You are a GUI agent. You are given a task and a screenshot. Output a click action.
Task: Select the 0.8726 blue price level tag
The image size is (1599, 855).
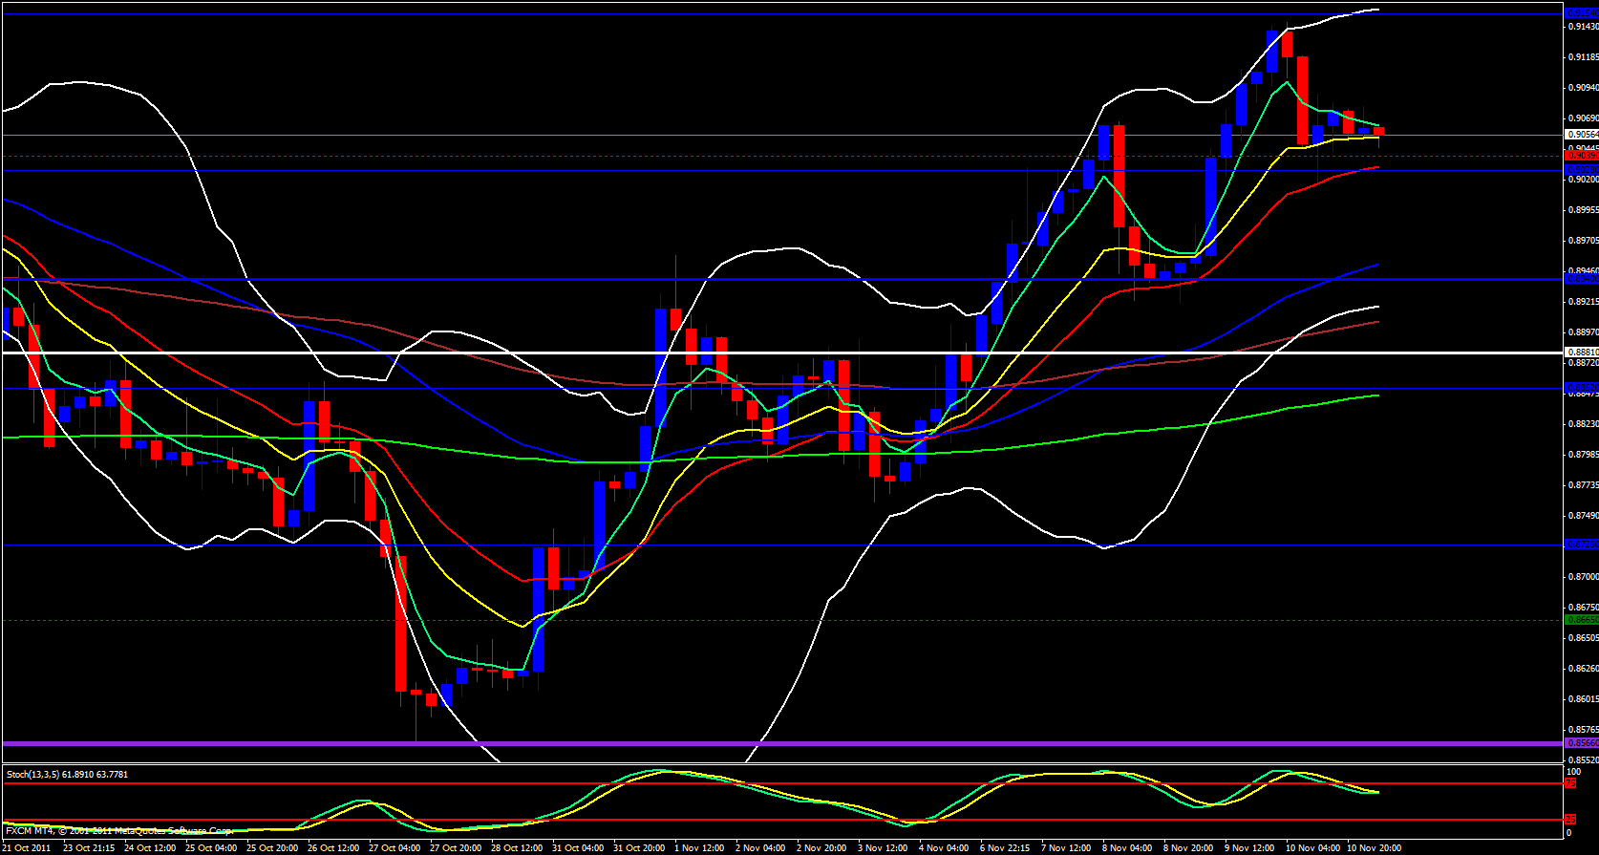1581,545
